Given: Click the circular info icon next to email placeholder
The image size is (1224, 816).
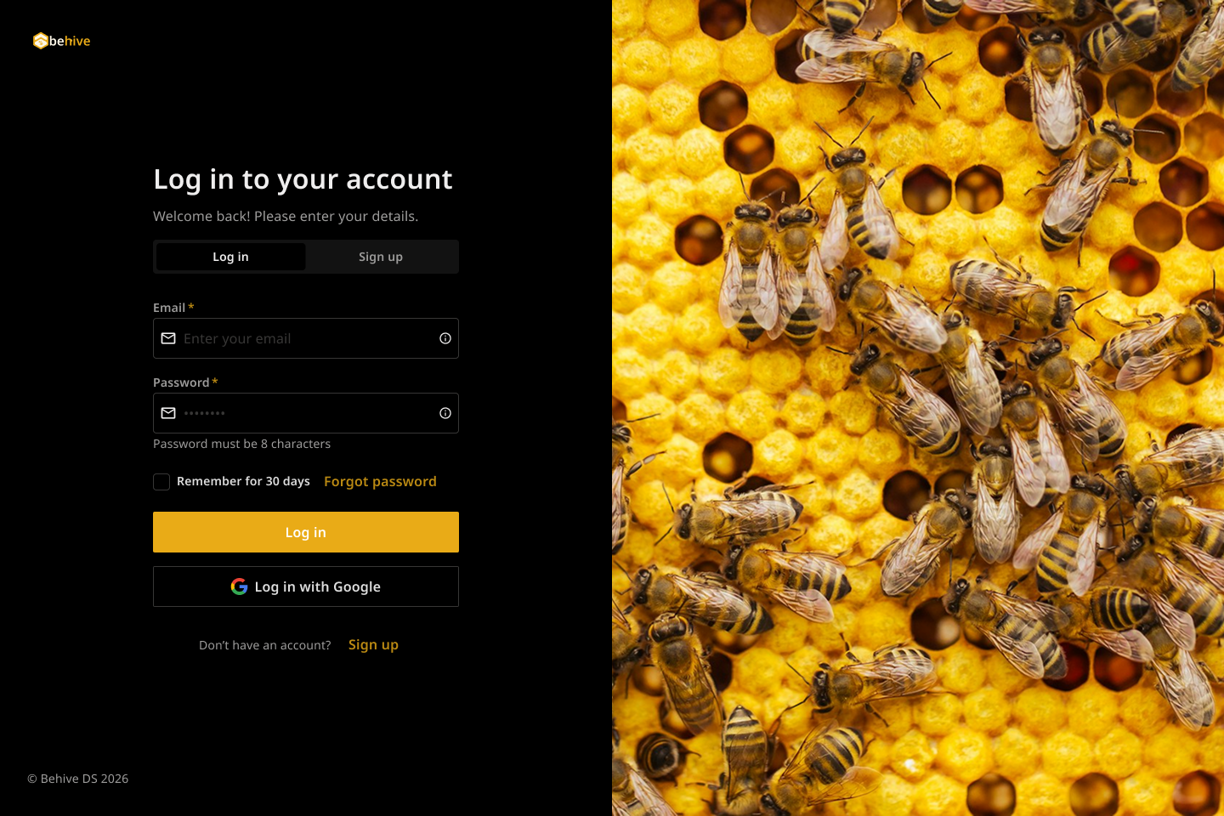Looking at the screenshot, I should point(445,338).
